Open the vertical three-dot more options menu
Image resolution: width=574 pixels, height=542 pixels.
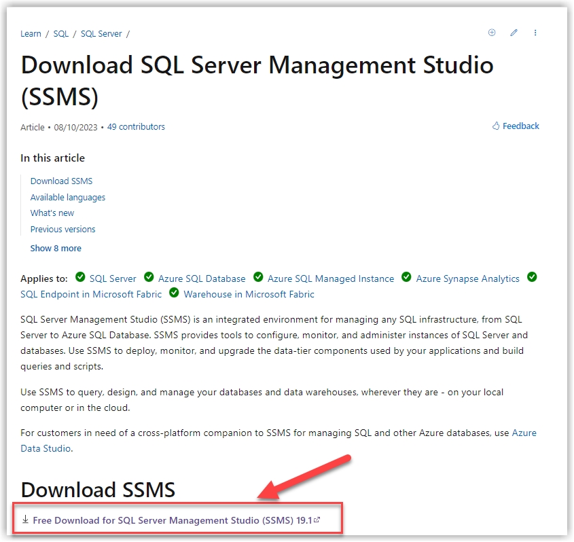pyautogui.click(x=535, y=33)
